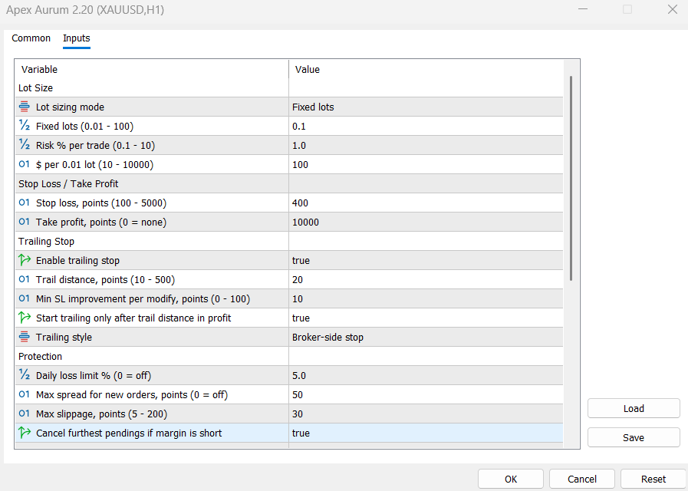Open the Trailing style value Broker-side stop

[x=426, y=337]
